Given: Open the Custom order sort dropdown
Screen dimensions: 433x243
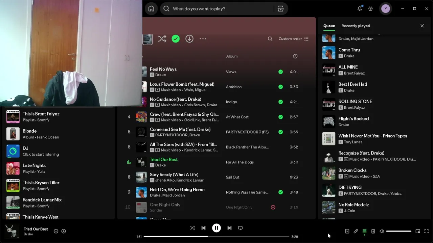Looking at the screenshot, I should (x=293, y=39).
